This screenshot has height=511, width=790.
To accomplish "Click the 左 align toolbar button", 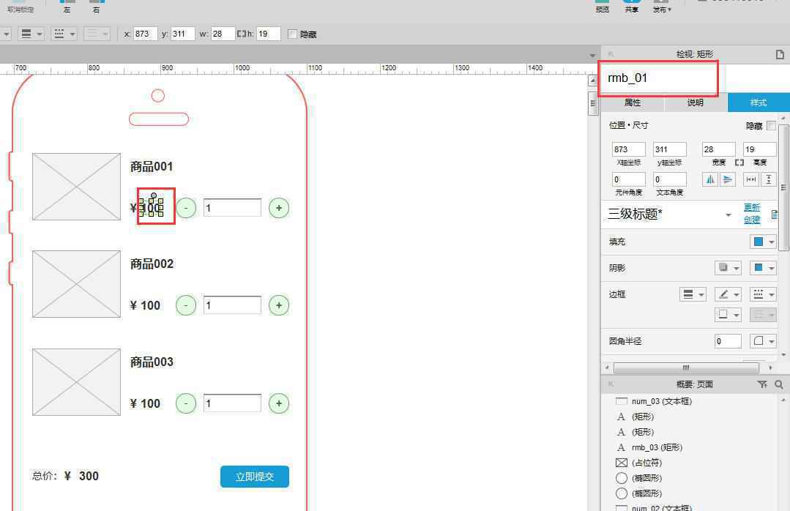I will pos(67,6).
